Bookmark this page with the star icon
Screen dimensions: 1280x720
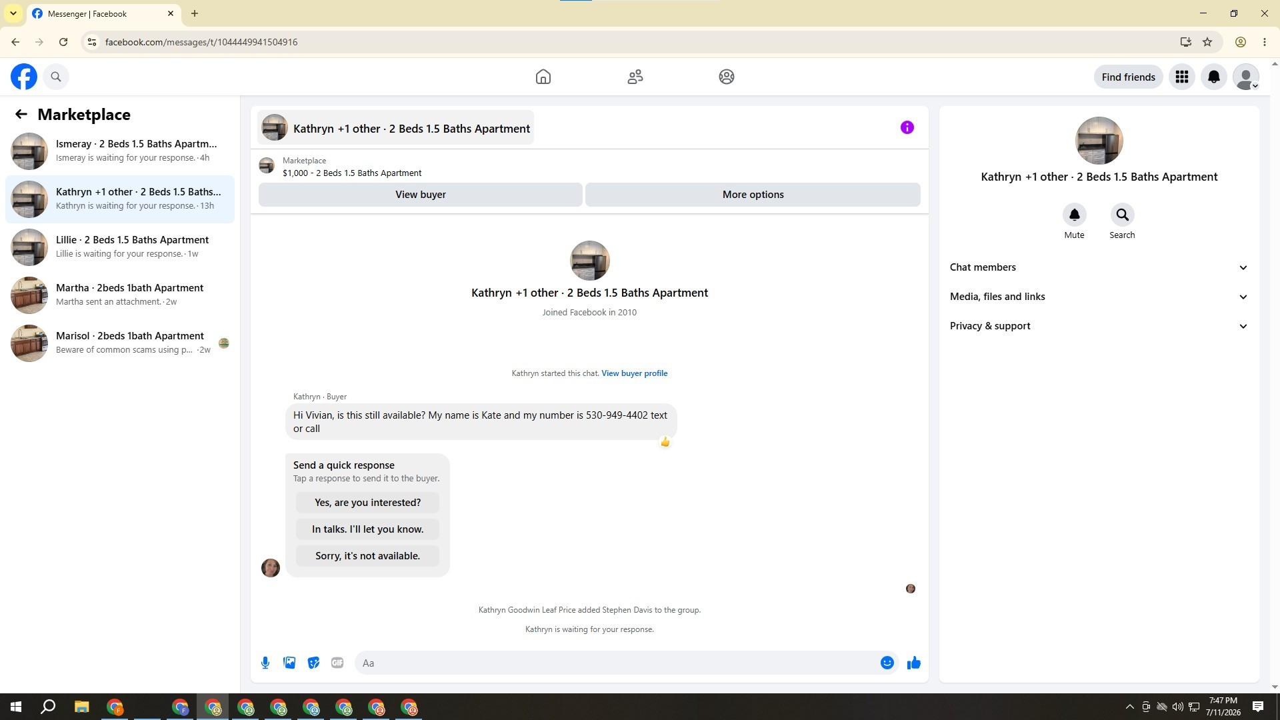point(1207,42)
